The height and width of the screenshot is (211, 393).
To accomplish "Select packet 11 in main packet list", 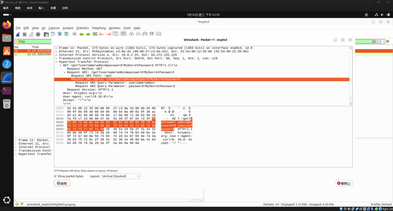I will 33,51.
